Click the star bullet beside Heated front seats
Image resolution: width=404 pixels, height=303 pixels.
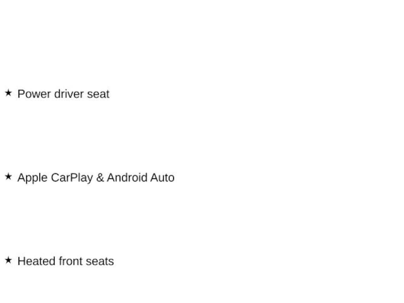(8, 260)
